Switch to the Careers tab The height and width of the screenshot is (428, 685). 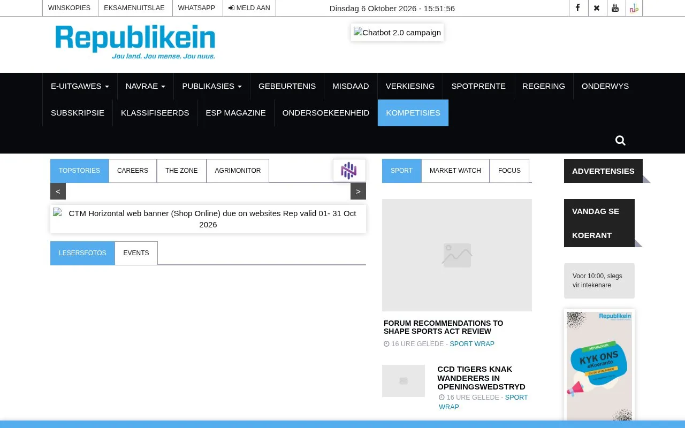click(133, 171)
